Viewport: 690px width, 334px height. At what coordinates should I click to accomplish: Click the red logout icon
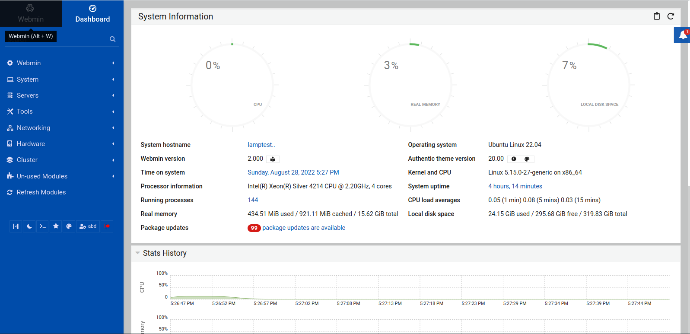[x=107, y=226]
